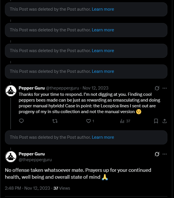This screenshot has height=198, width=174.
Task: Open Grok icon on the Nov 12 reply
Action: 157,88
